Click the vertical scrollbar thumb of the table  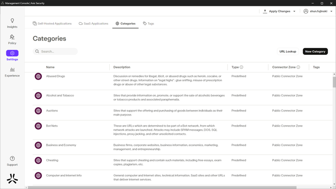[x=334, y=82]
